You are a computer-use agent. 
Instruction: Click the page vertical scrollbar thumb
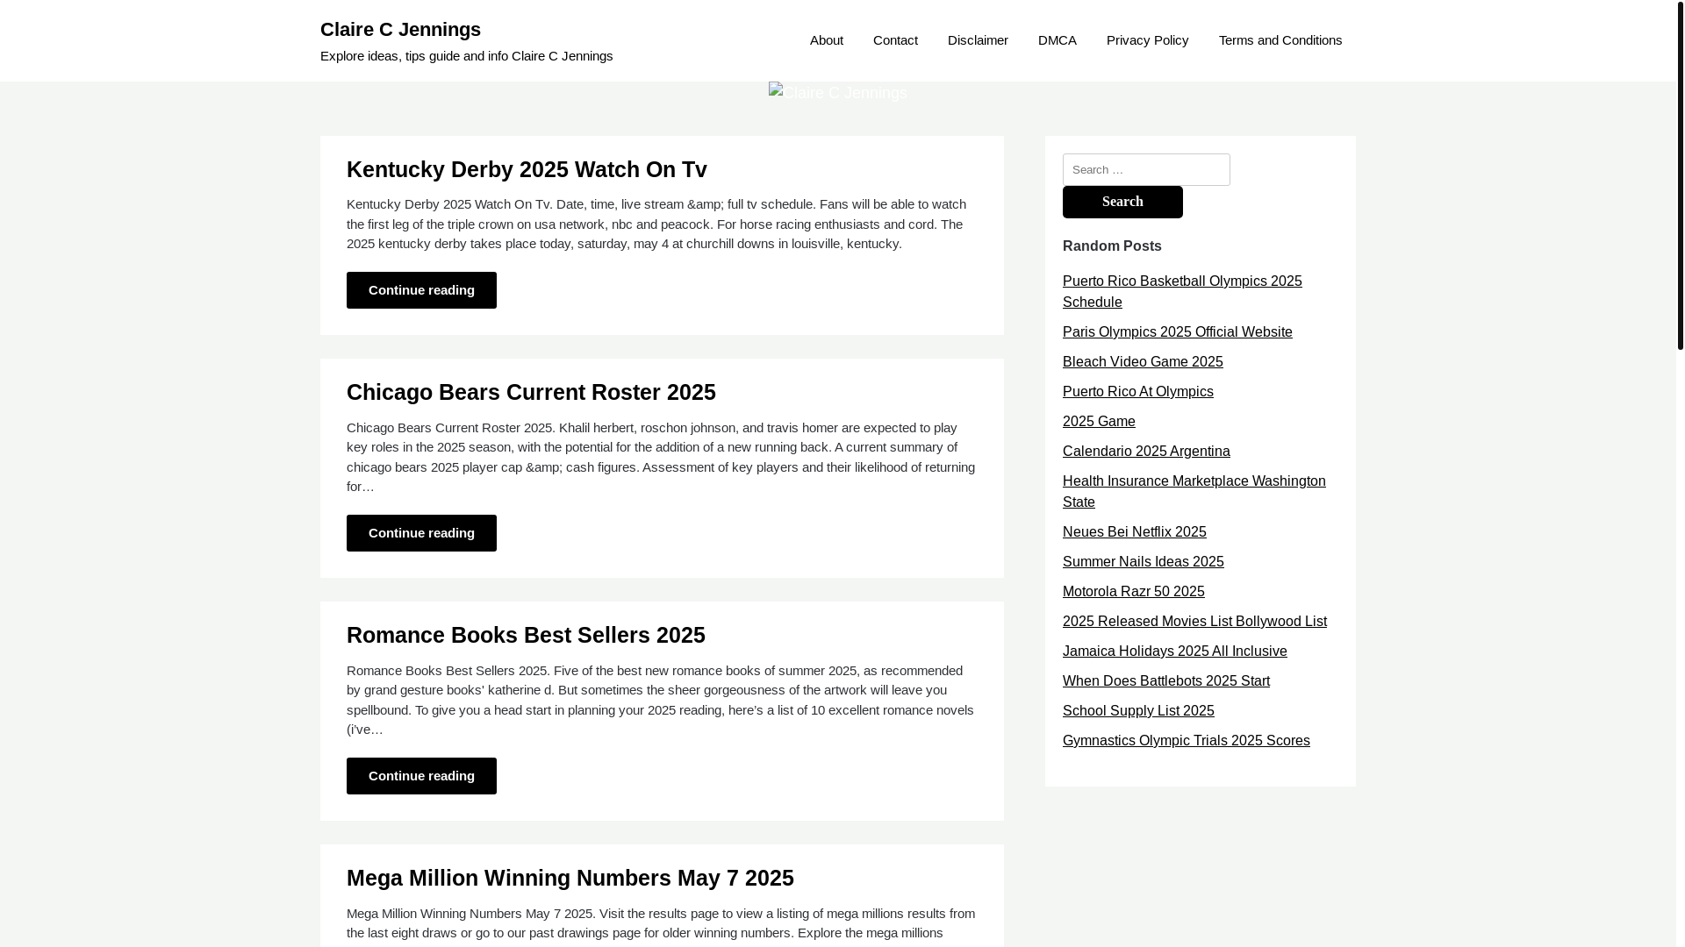1680,175
